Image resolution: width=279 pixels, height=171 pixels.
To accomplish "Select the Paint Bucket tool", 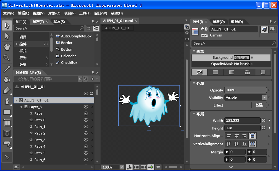I will click(x=7, y=80).
